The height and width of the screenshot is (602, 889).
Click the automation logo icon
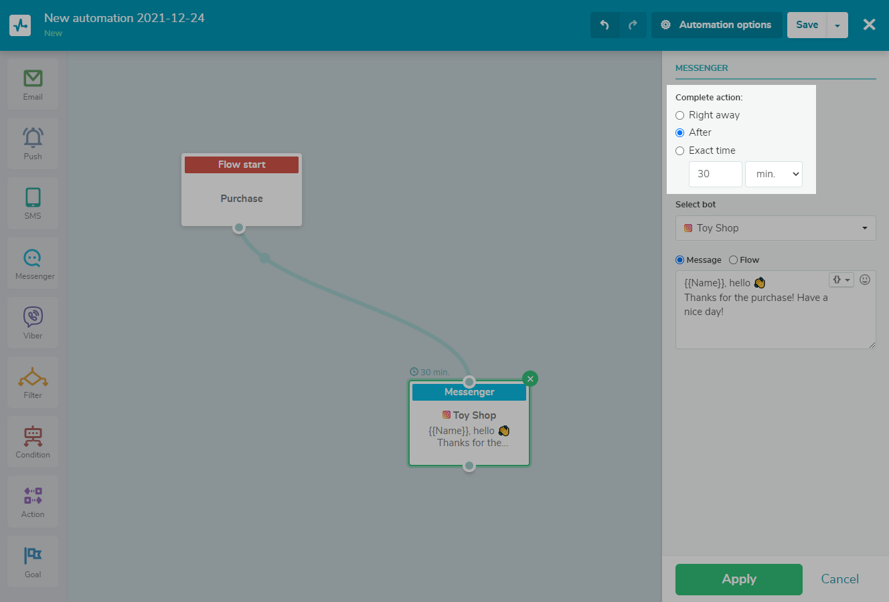click(20, 25)
